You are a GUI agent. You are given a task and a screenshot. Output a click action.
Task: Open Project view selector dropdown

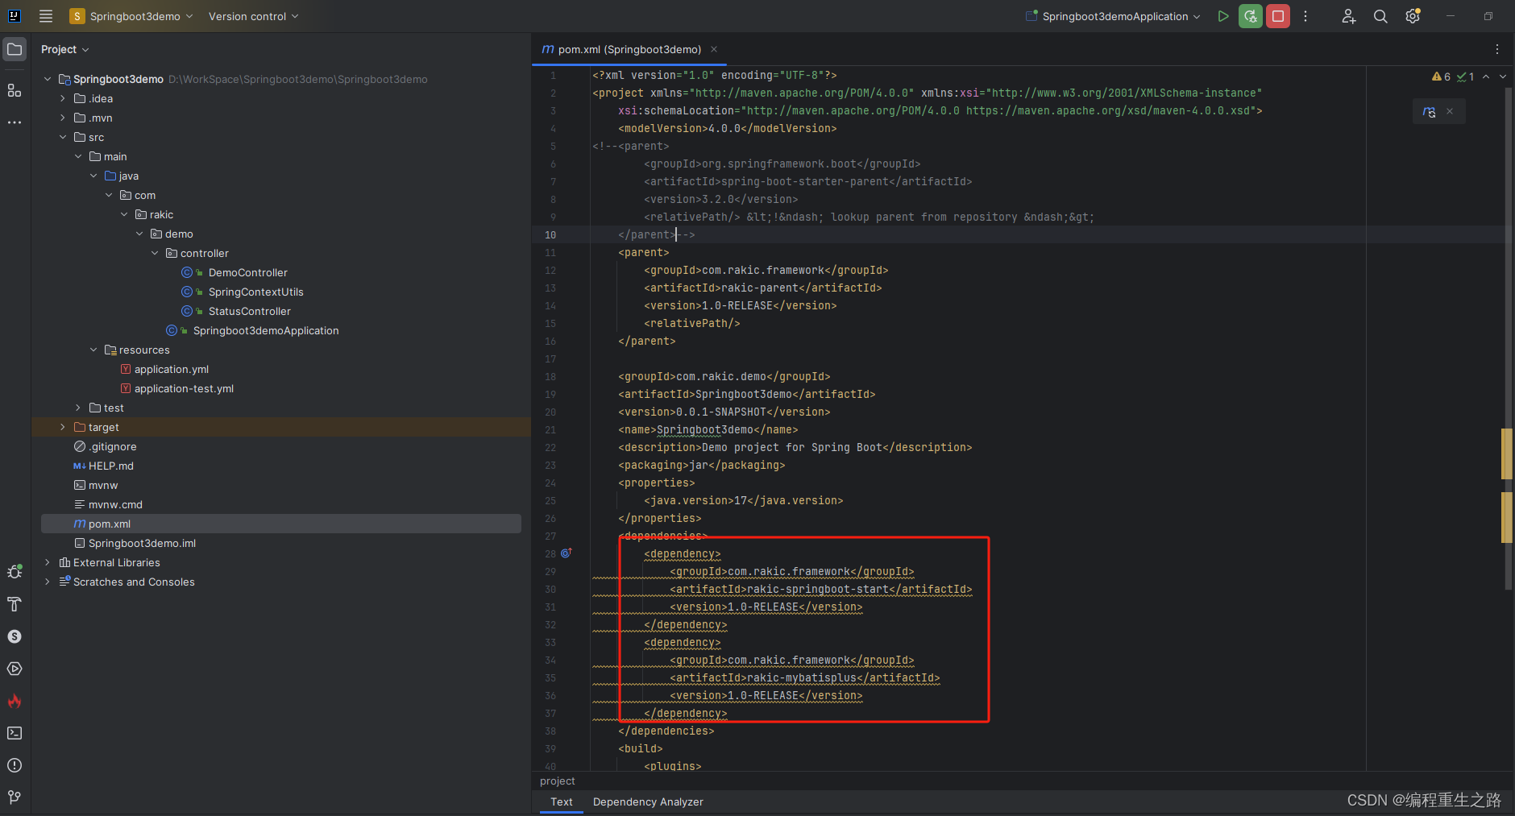pyautogui.click(x=65, y=49)
